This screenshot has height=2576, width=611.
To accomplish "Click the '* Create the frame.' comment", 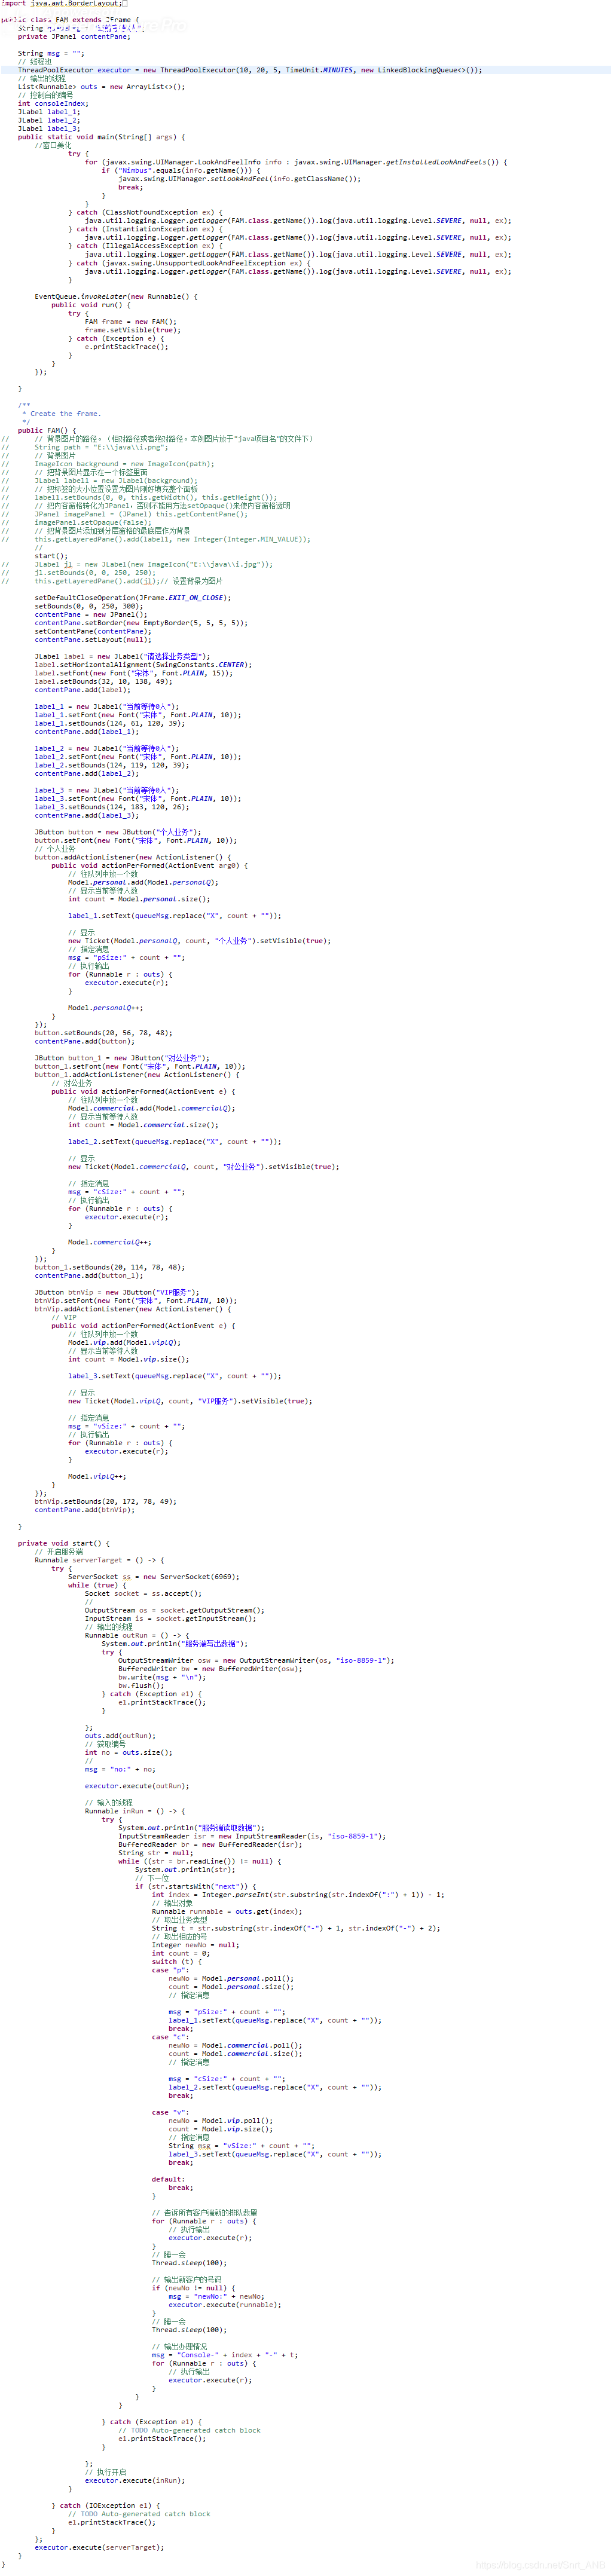I will coord(61,414).
